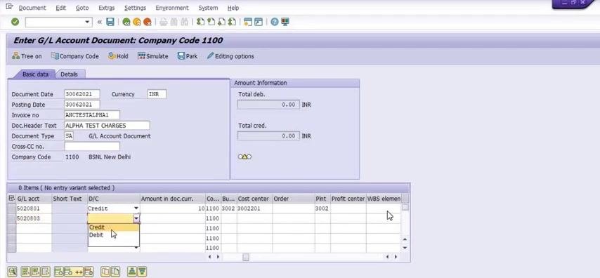Click the green checkmark Enter icon
The width and height of the screenshot is (600, 278).
15,22
